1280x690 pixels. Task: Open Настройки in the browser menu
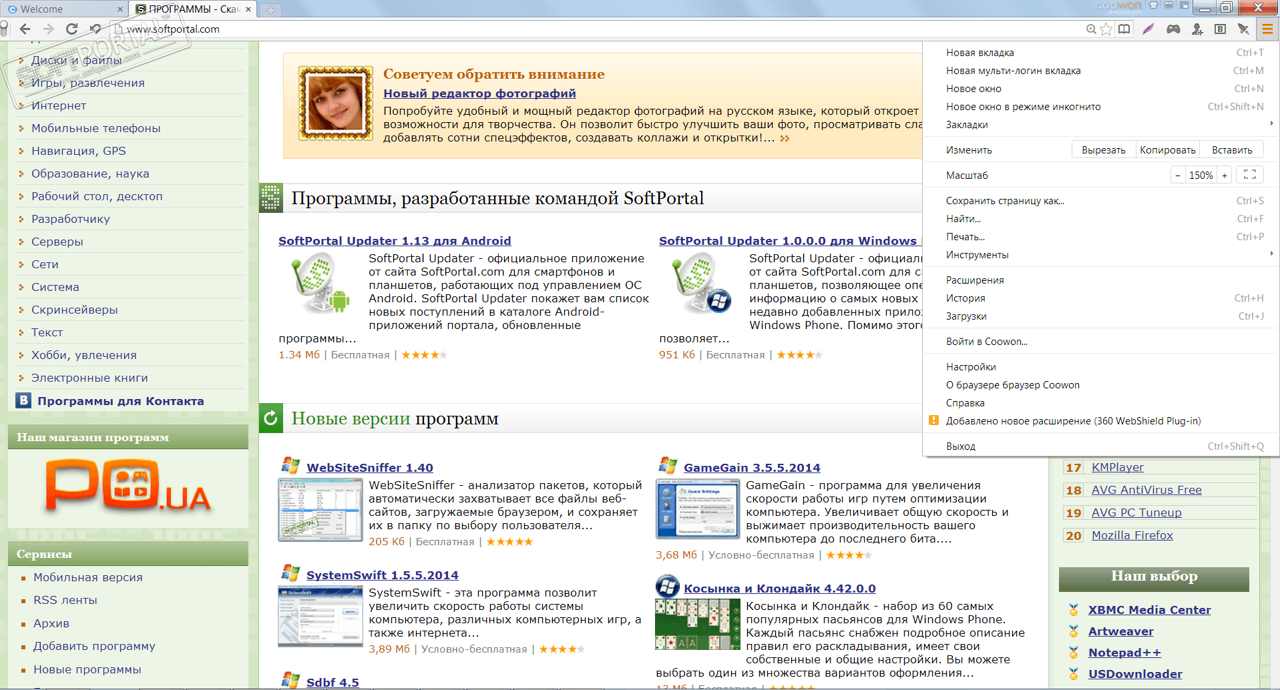click(x=1101, y=367)
